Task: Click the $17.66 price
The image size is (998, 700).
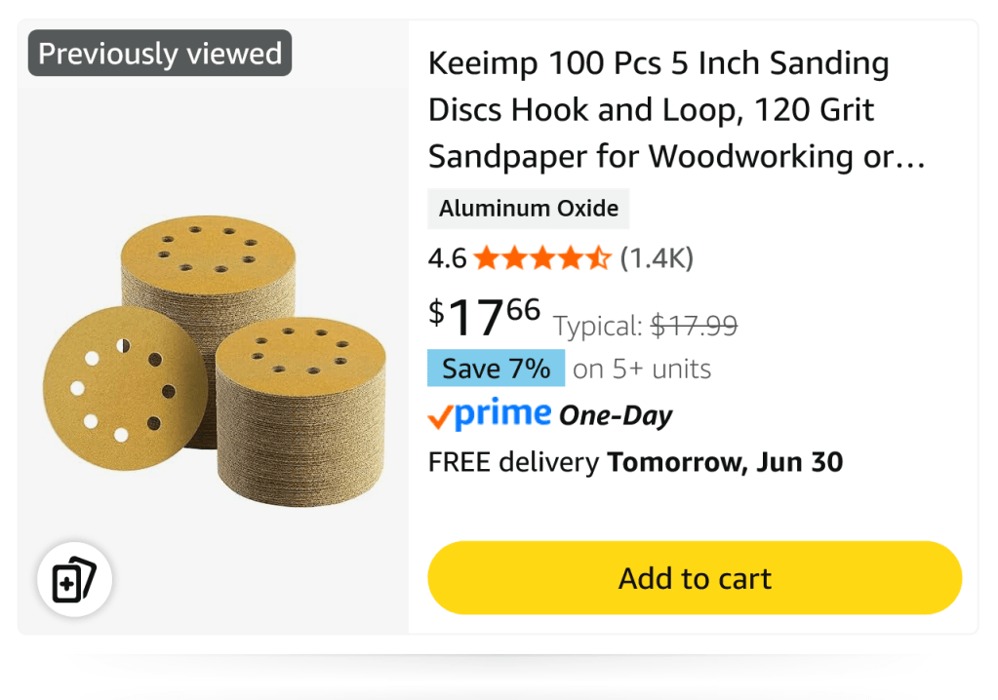Action: pyautogui.click(x=485, y=316)
